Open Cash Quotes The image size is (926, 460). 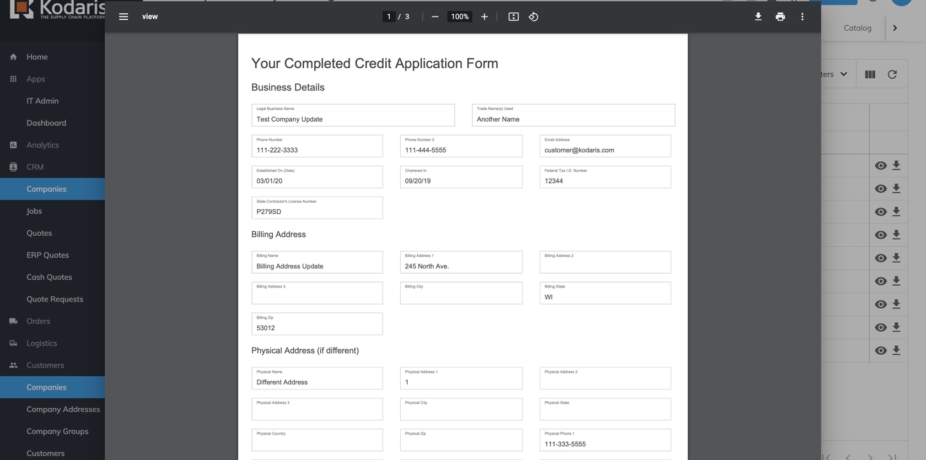point(49,277)
